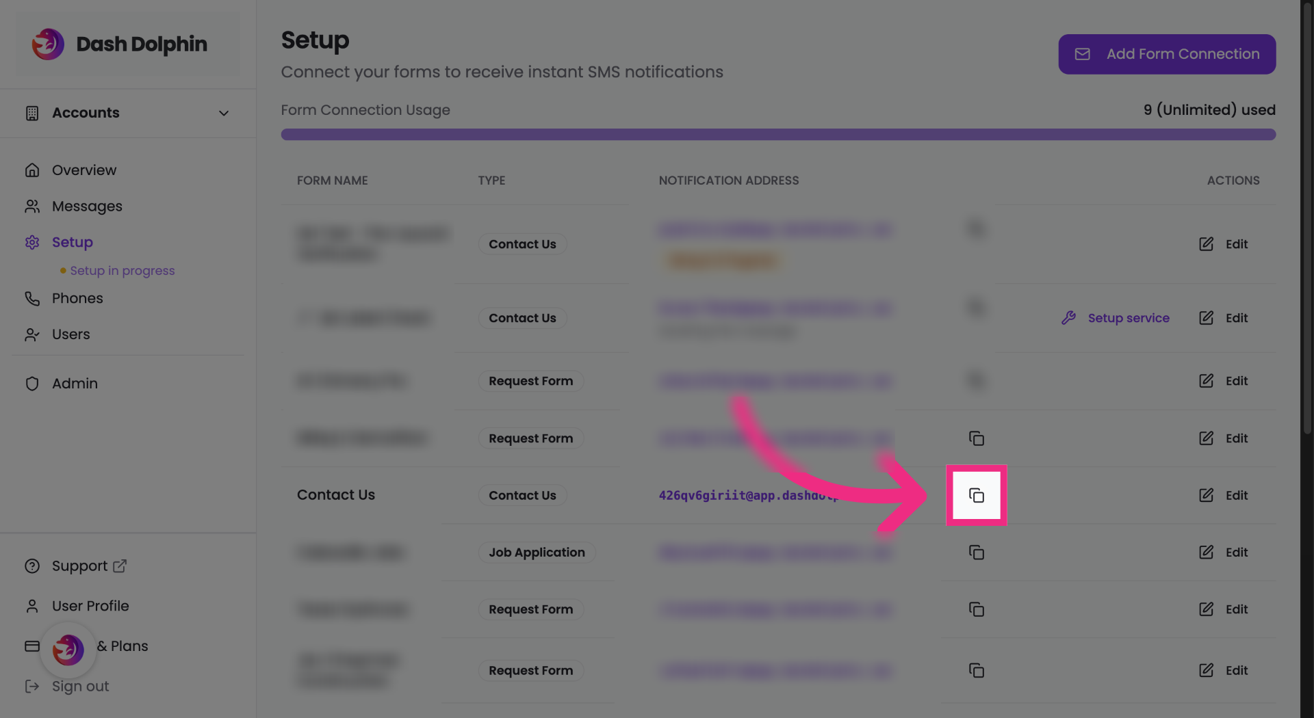Click the FORM NAME column header
This screenshot has height=718, width=1314.
tap(333, 181)
